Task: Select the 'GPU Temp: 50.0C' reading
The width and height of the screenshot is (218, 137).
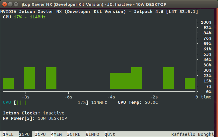Action: tap(138, 102)
